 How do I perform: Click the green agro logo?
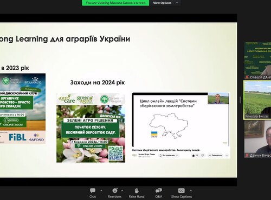(x=85, y=99)
